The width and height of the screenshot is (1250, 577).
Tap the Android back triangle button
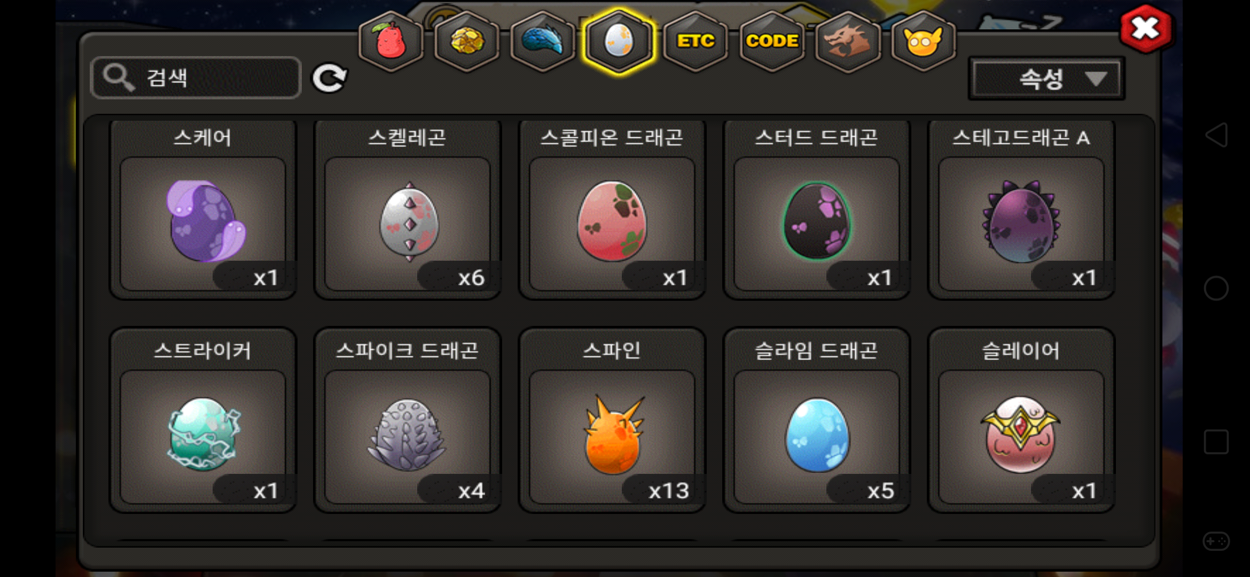pos(1216,135)
